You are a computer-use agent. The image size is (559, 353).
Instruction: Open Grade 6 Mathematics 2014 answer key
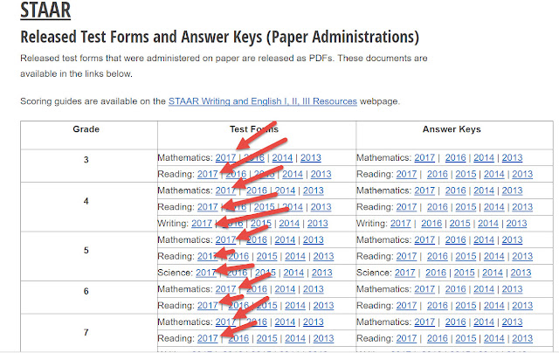484,289
